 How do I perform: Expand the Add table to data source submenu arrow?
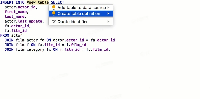pos(108,8)
